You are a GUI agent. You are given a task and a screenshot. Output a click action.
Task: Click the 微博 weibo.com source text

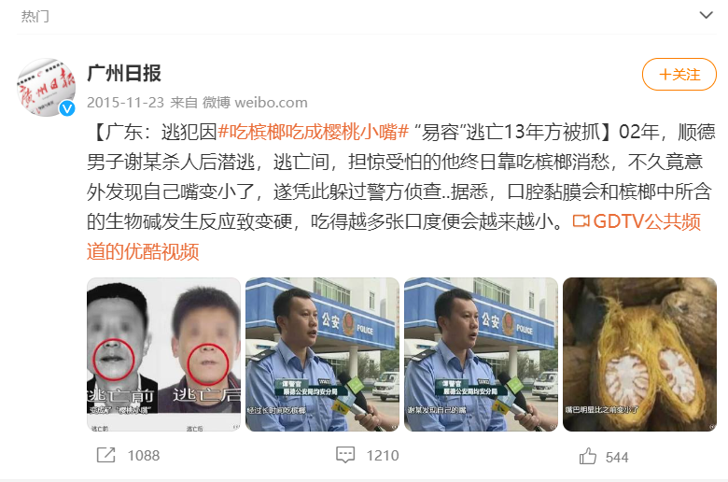[255, 102]
